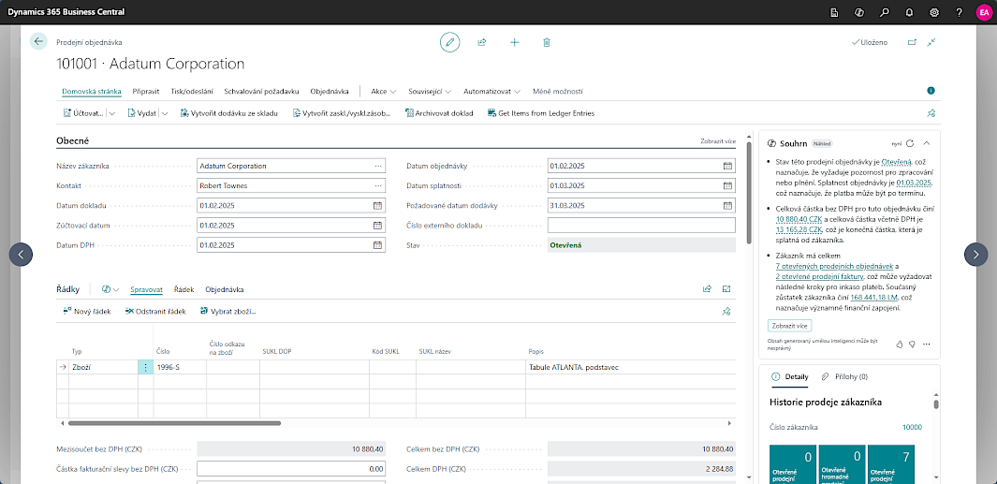
Task: Click the trash icon to delete order
Action: point(547,42)
